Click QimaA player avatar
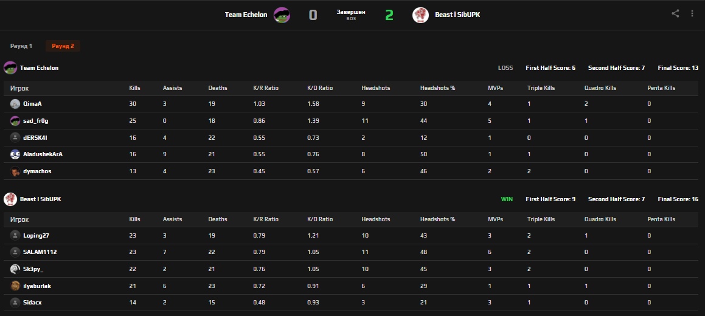This screenshot has width=705, height=316. click(x=15, y=104)
